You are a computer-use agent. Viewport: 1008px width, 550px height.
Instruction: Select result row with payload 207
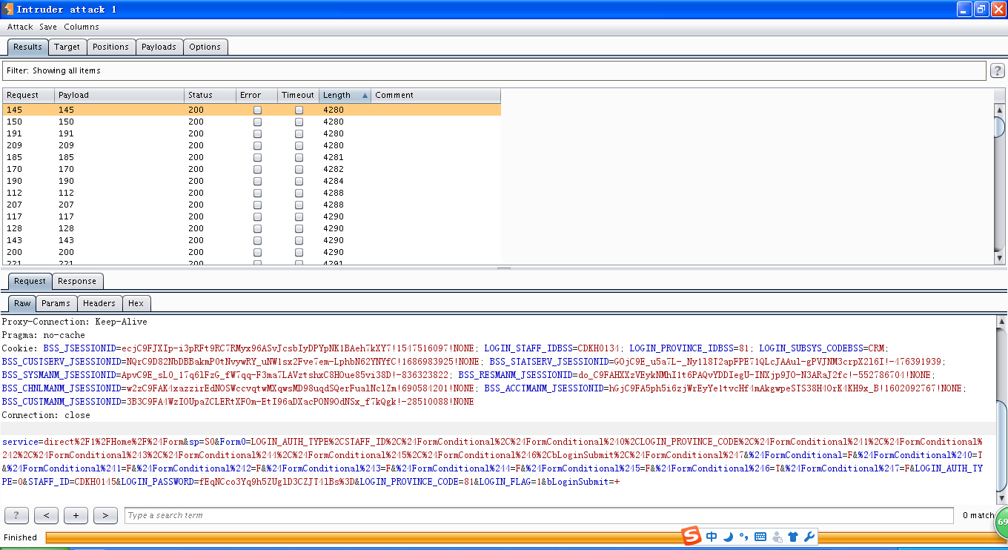tap(252, 205)
